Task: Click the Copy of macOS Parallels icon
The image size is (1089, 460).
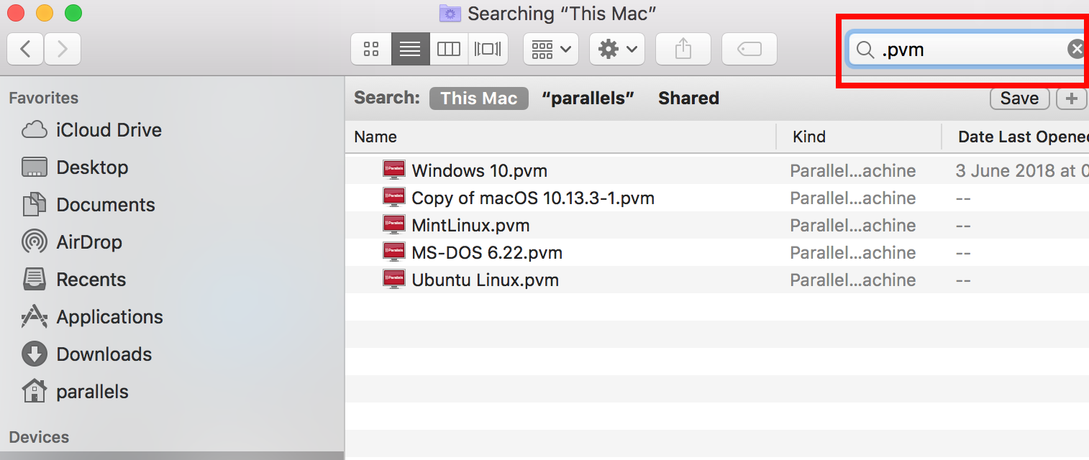Action: coord(394,197)
